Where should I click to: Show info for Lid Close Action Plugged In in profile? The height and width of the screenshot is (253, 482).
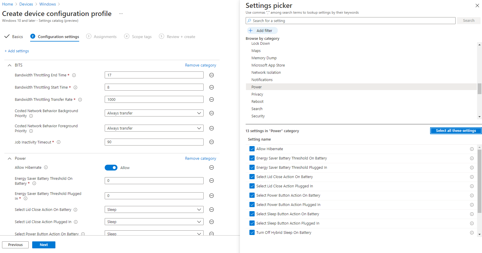[76, 222]
